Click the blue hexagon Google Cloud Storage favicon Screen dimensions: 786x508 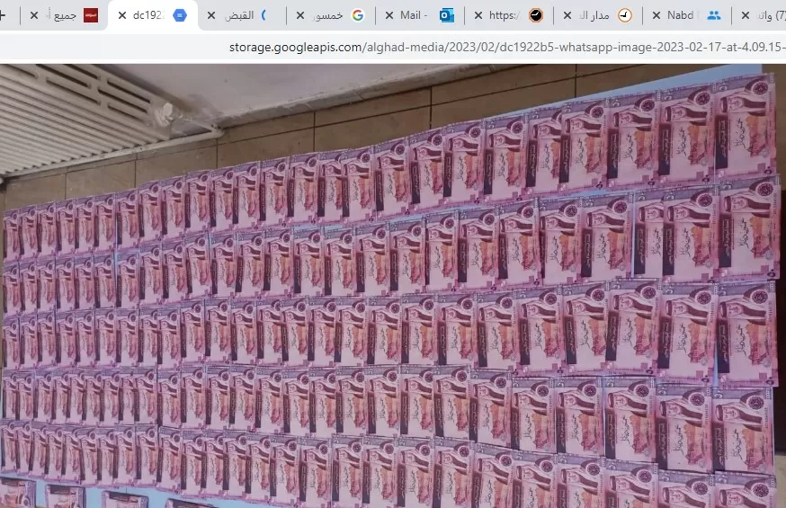(x=180, y=15)
